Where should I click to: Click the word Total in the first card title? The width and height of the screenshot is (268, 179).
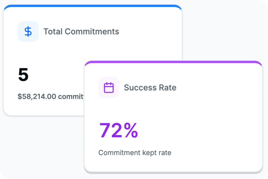tap(53, 31)
